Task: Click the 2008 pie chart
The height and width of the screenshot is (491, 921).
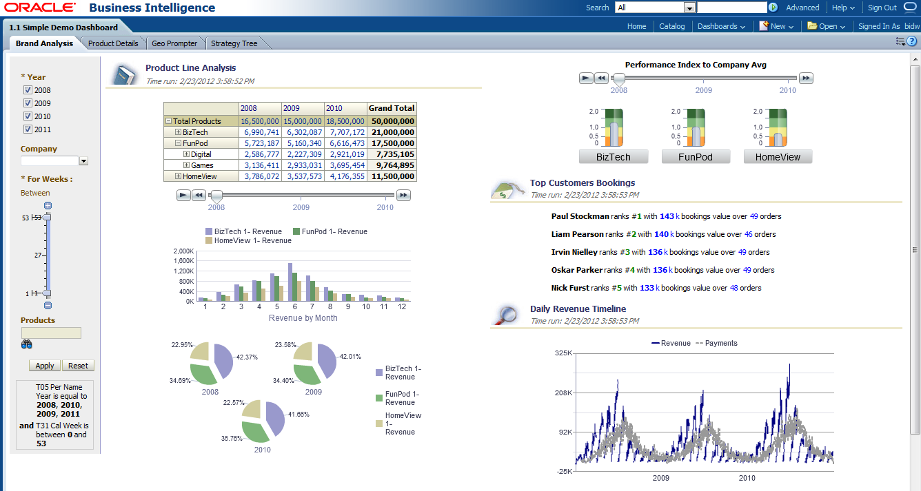Action: [x=212, y=362]
